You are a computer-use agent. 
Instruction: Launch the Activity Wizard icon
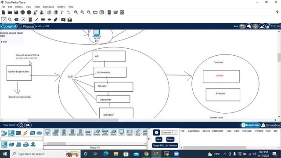[x=35, y=12]
